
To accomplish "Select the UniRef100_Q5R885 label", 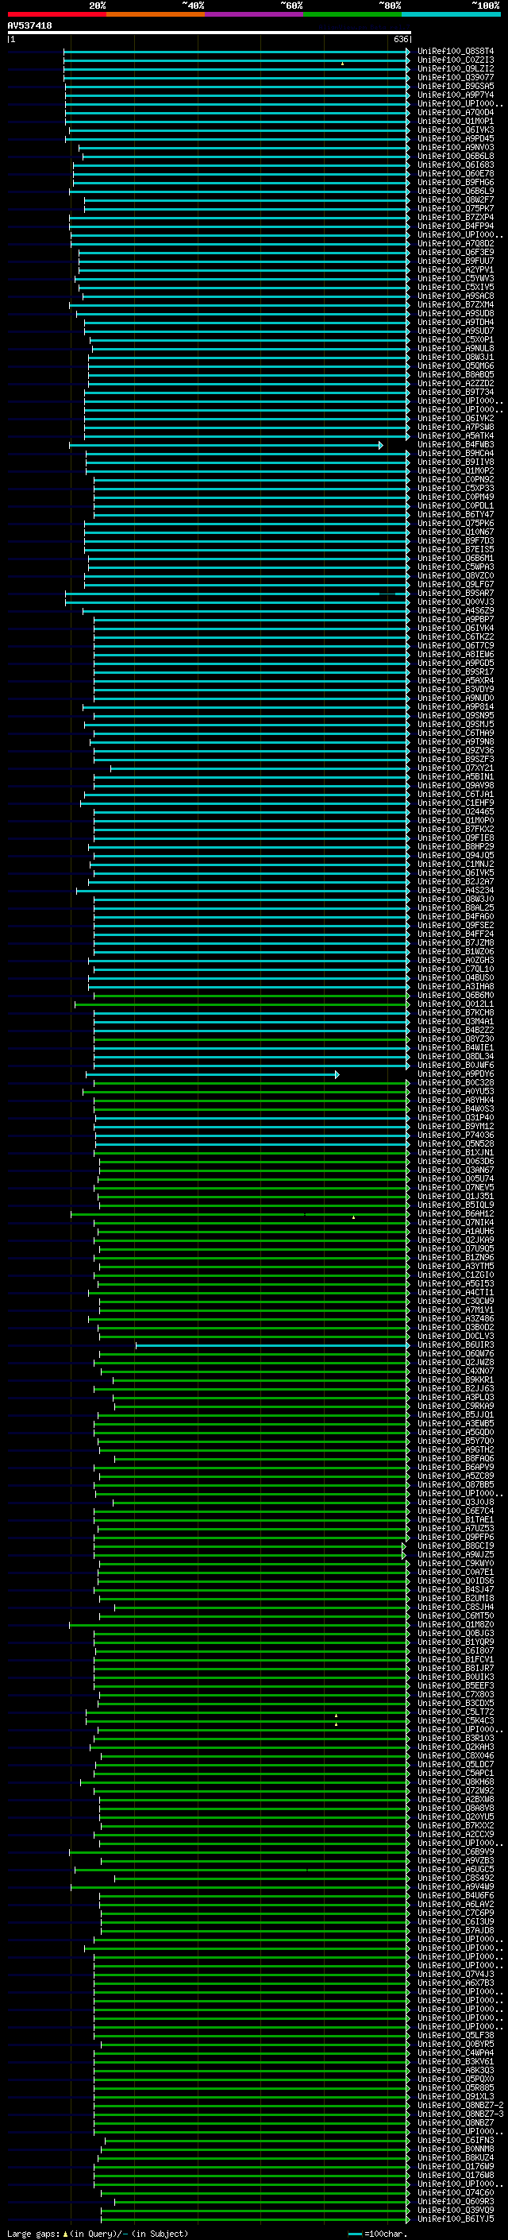I will 456,2087.
